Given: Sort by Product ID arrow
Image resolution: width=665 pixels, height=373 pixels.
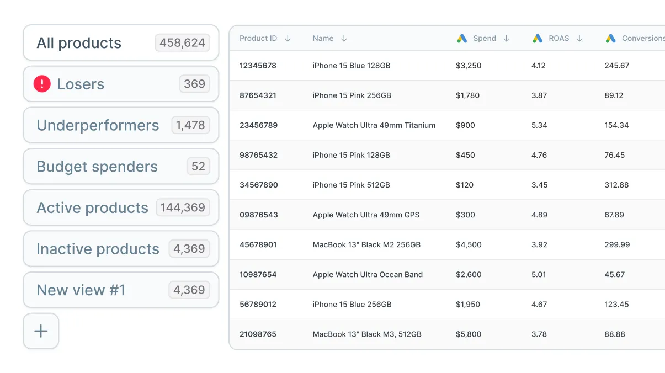Looking at the screenshot, I should point(288,39).
